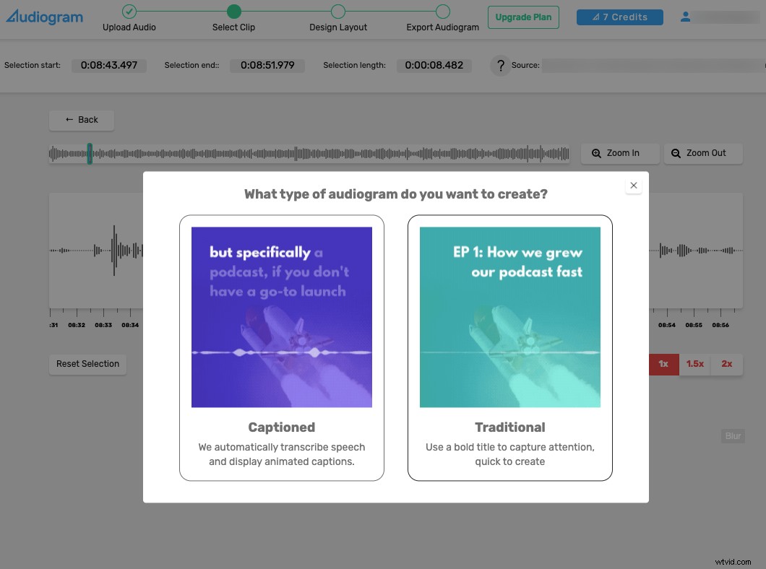Switch playback speed to 2x
766x569 pixels.
pyautogui.click(x=727, y=364)
